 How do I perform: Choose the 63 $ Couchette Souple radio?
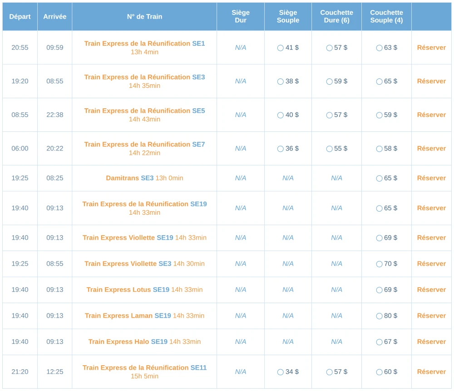379,48
